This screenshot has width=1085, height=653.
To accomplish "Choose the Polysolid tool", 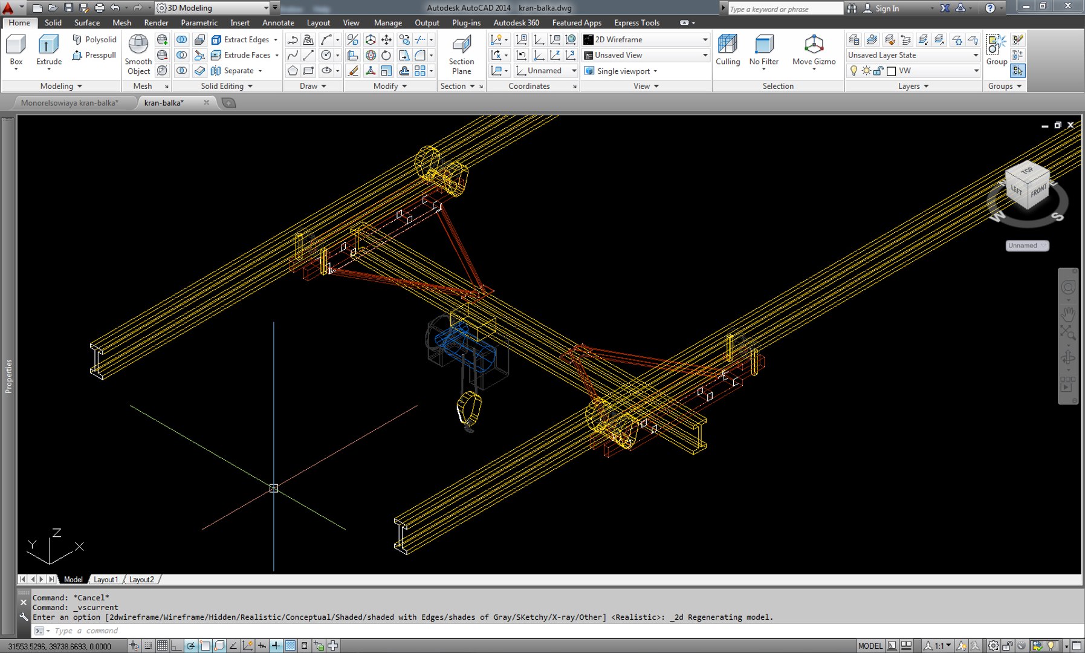I will (x=94, y=39).
